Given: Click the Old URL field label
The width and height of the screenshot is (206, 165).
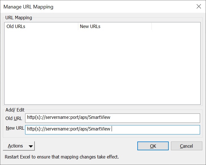Looking at the screenshot, I should tap(14, 118).
